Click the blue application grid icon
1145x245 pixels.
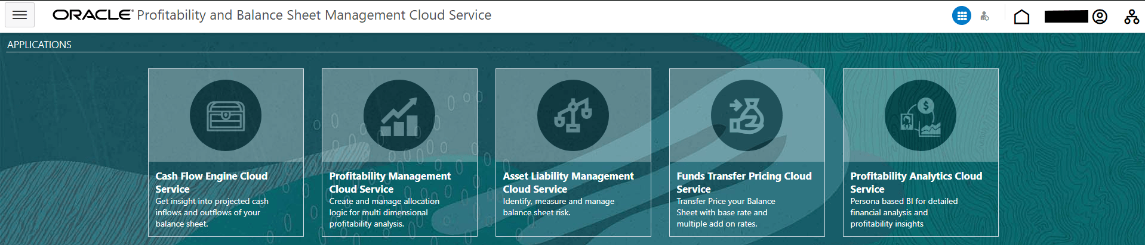pyautogui.click(x=962, y=16)
